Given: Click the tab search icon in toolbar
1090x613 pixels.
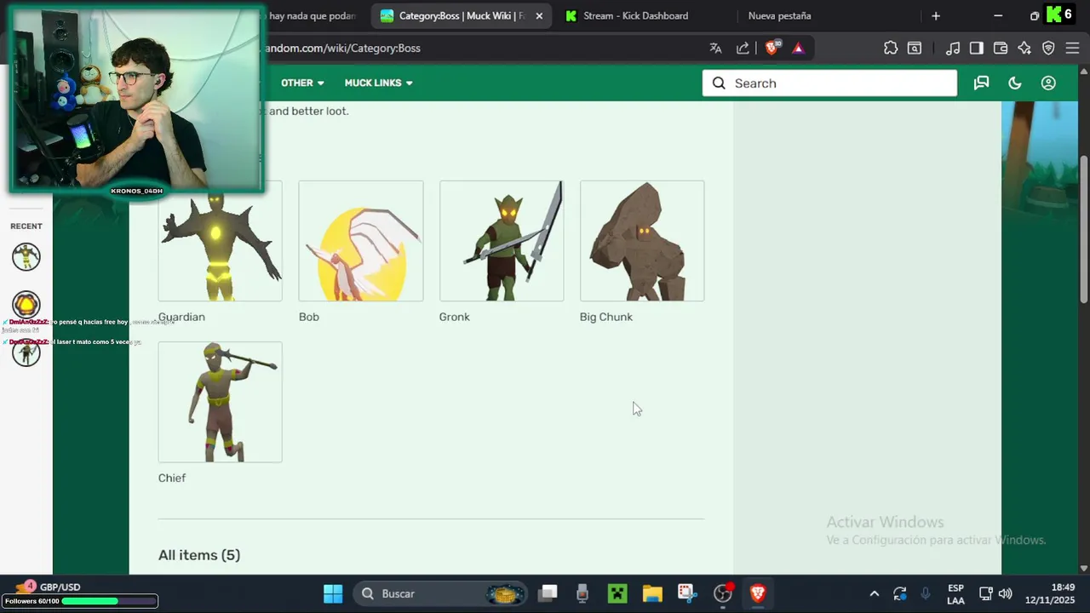Looking at the screenshot, I should pos(915,49).
